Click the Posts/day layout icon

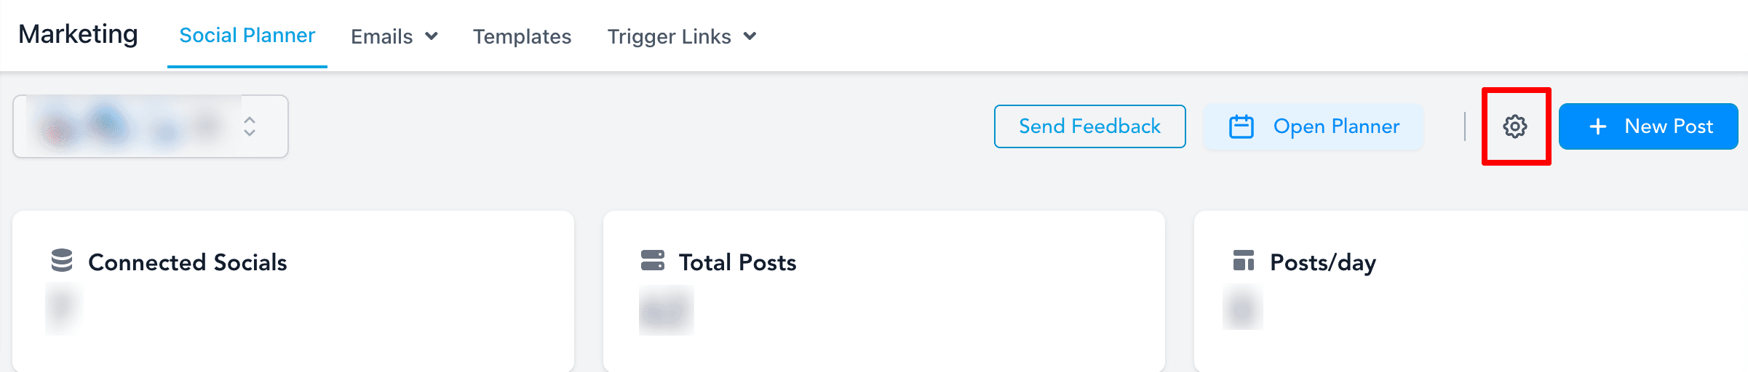(x=1243, y=260)
